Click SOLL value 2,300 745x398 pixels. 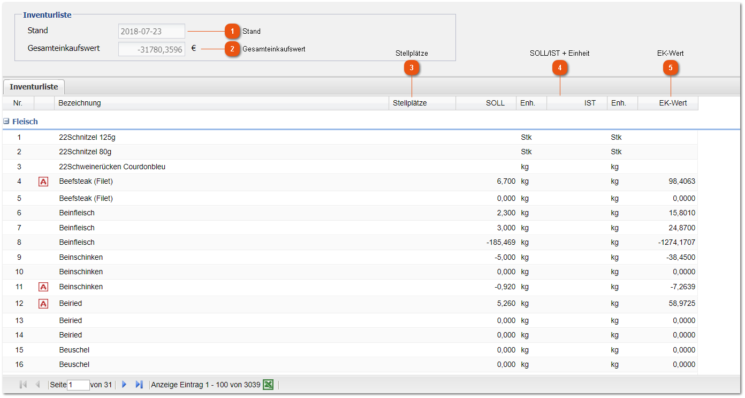506,213
